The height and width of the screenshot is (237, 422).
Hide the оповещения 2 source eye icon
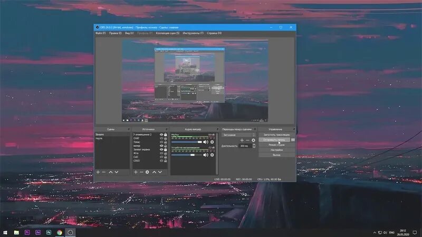[x=161, y=134]
